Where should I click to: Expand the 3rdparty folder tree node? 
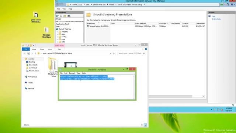click(57, 32)
